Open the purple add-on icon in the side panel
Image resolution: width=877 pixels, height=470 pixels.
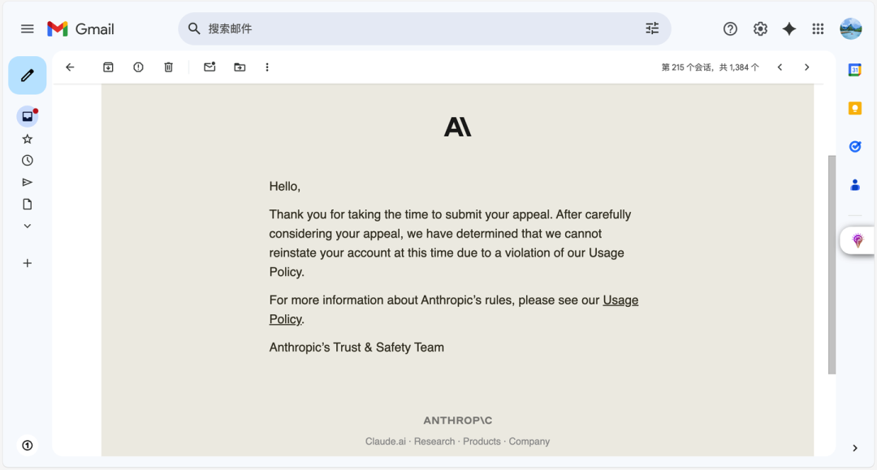coord(858,240)
